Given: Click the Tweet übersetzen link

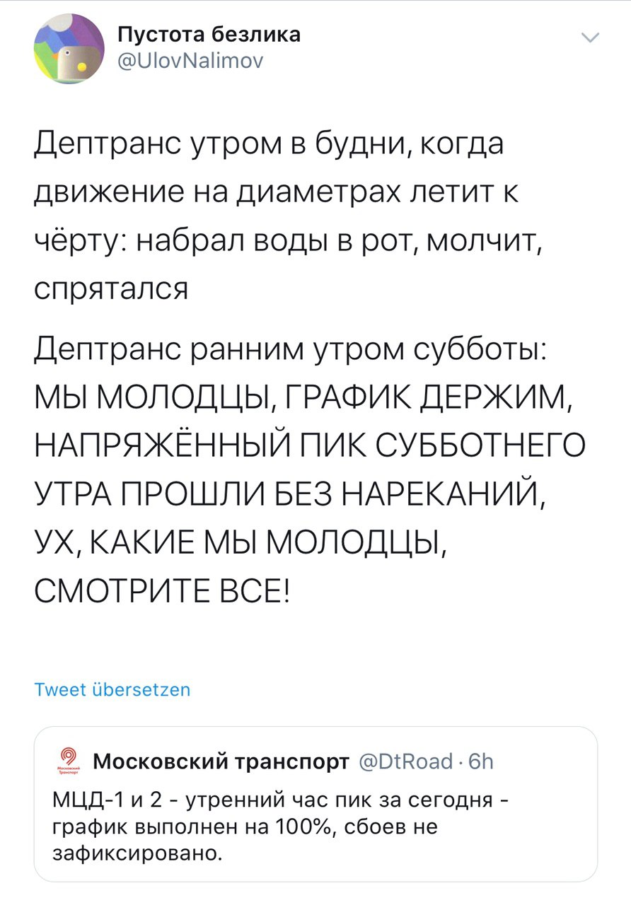Looking at the screenshot, I should (112, 689).
